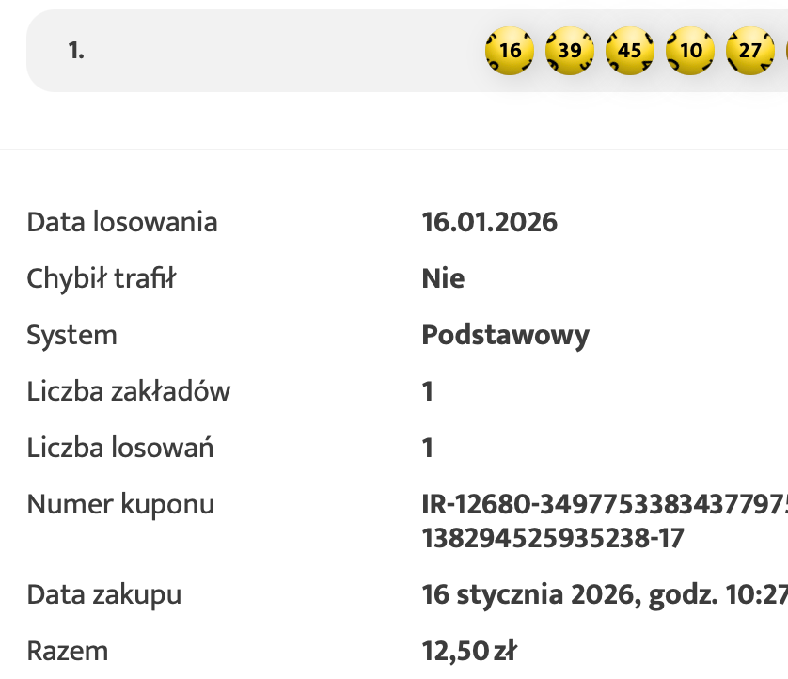788x679 pixels.
Task: Click the "Liczba losowań" label
Action: click(120, 448)
